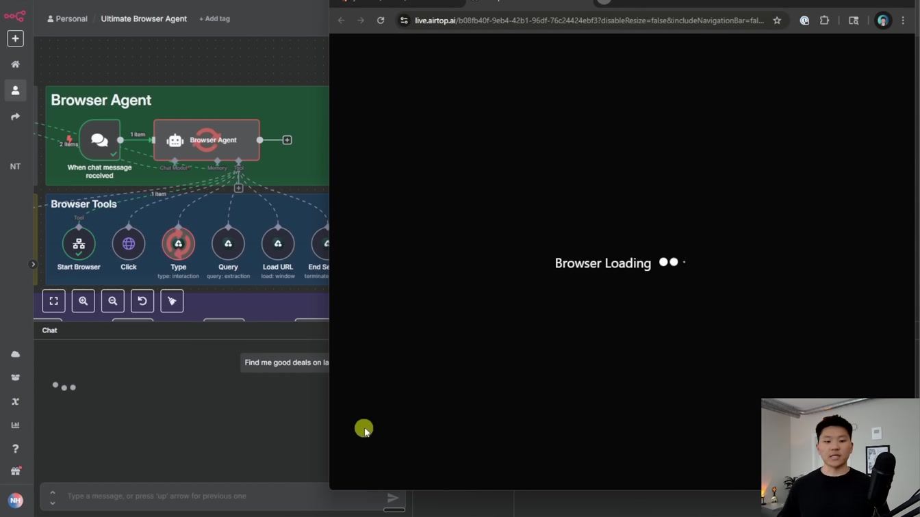
Task: Zoom out on the canvas
Action: [113, 301]
